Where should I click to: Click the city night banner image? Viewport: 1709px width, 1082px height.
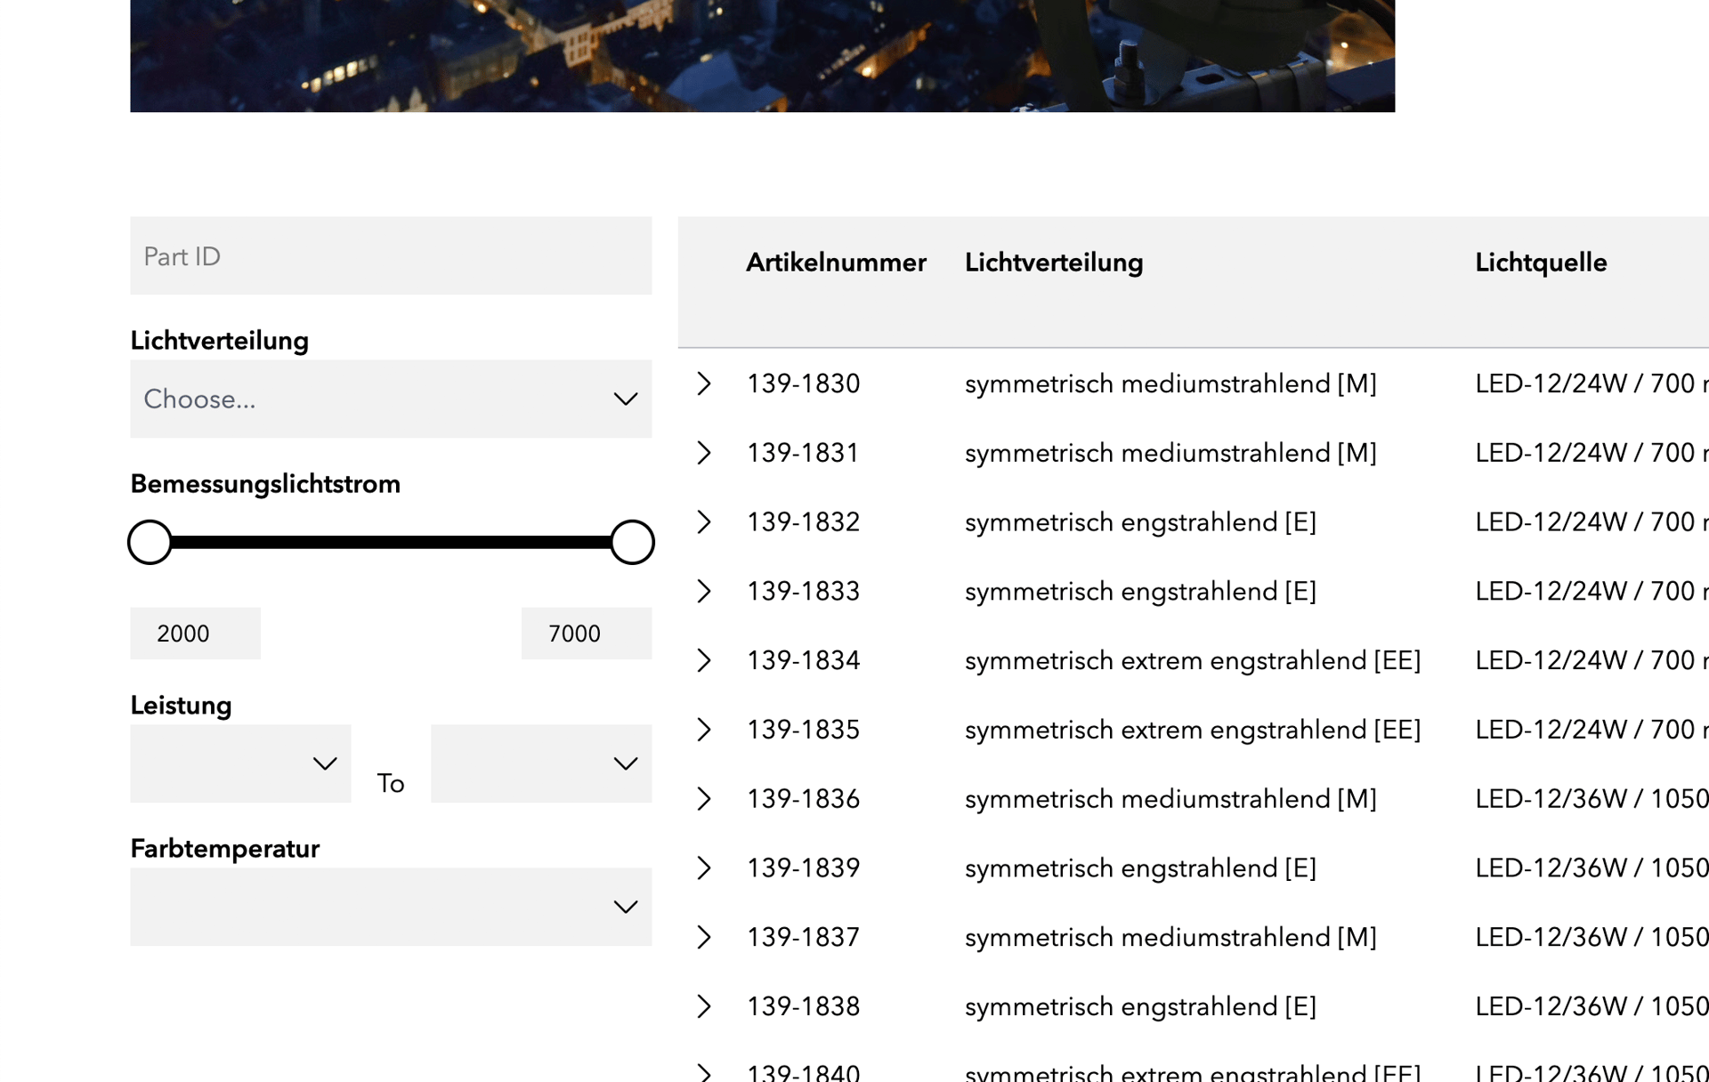762,55
